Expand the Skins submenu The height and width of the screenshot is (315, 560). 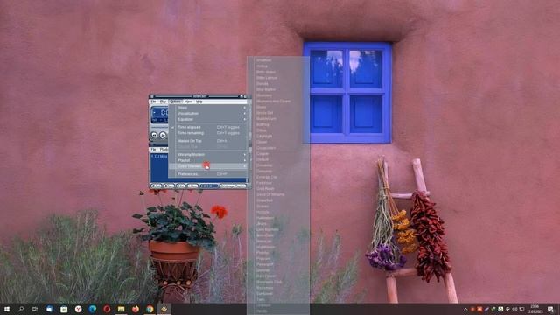pyautogui.click(x=208, y=108)
